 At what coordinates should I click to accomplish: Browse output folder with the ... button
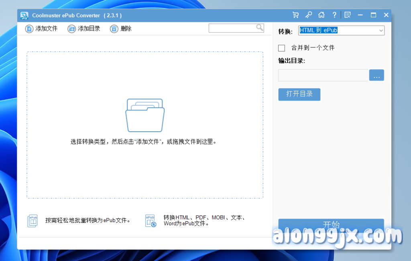click(x=376, y=75)
